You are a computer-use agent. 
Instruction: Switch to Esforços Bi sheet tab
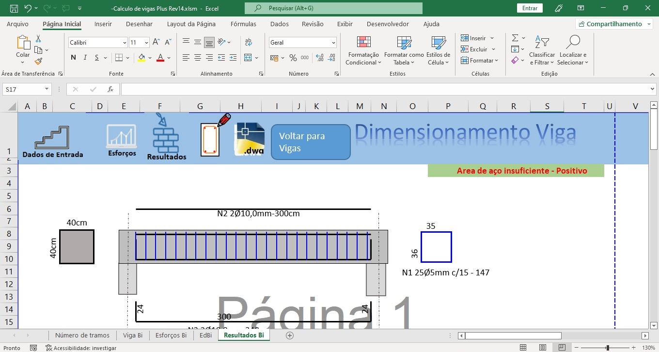click(x=171, y=335)
